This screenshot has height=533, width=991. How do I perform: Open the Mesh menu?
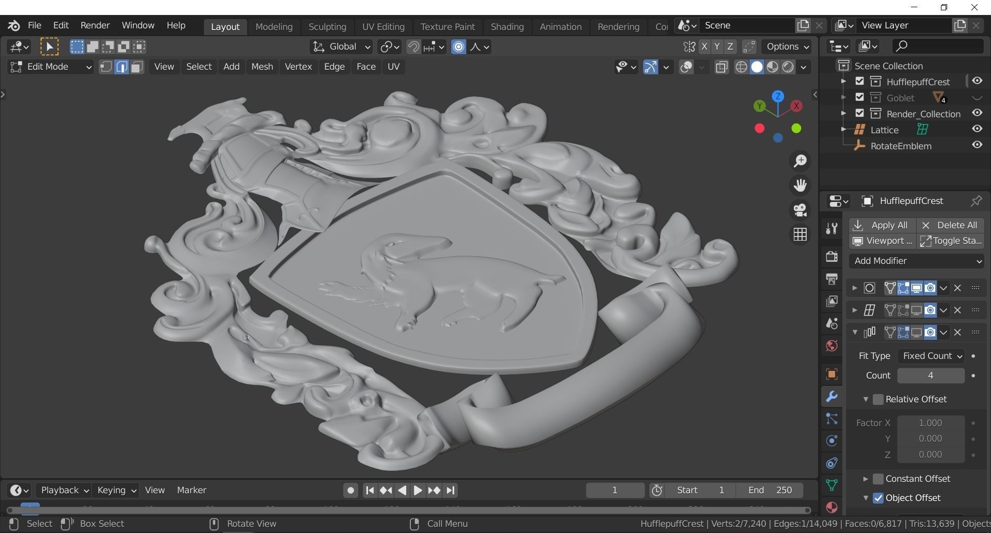coord(262,67)
